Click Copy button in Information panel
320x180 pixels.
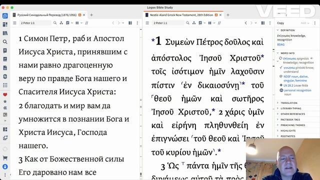280,23
